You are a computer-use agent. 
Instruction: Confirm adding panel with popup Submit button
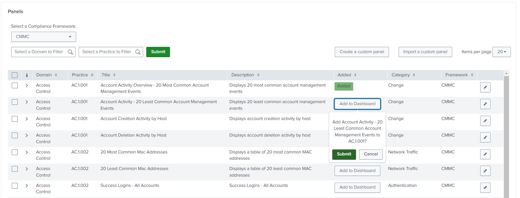click(x=344, y=154)
